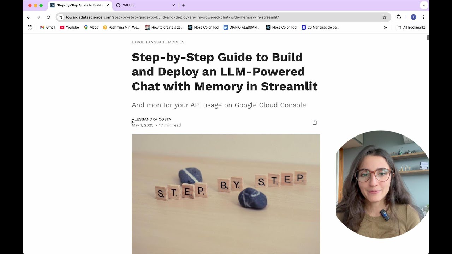
Task: Open first Floss Color Tool bookmark
Action: [x=203, y=27]
